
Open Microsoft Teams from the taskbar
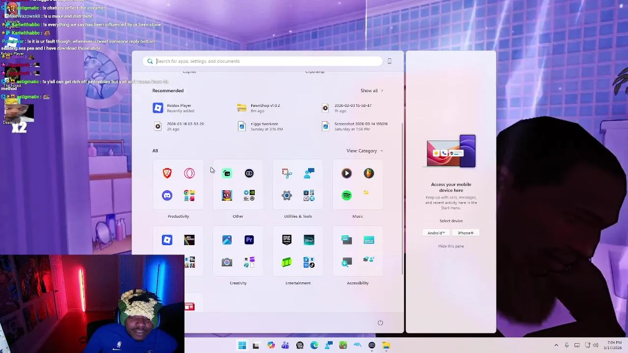point(286,346)
